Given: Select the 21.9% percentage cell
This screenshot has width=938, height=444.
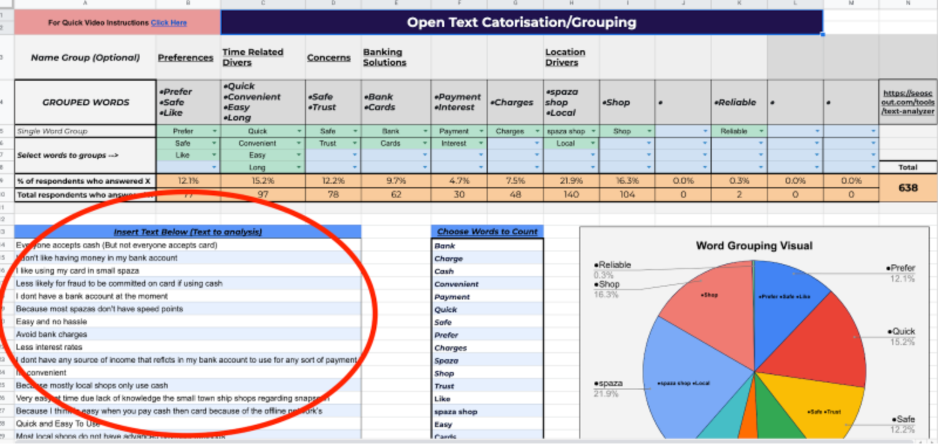Looking at the screenshot, I should click(571, 181).
